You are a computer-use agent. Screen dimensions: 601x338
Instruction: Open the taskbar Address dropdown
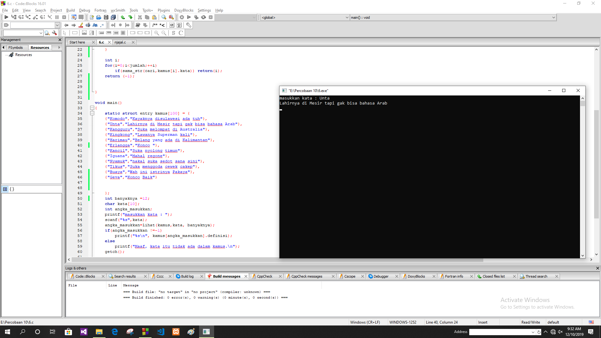pyautogui.click(x=533, y=332)
